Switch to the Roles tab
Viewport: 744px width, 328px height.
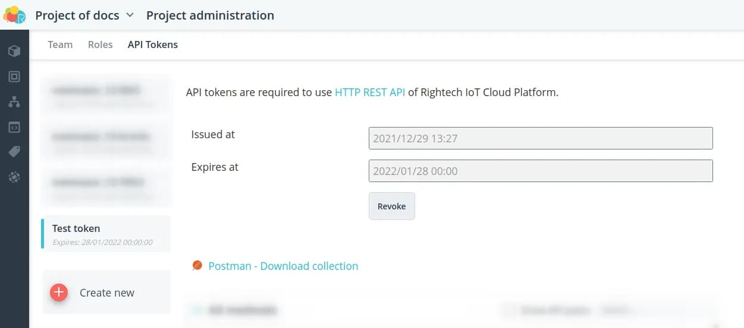[x=100, y=44]
